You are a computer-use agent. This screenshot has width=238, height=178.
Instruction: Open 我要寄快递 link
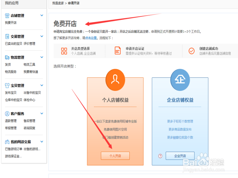tap(31, 72)
